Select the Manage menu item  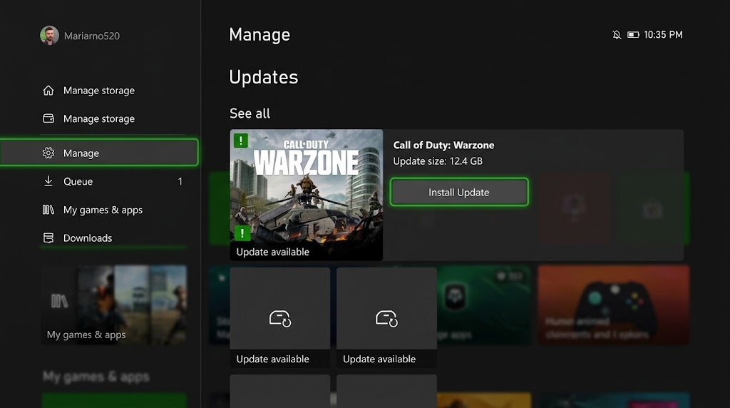pos(99,153)
